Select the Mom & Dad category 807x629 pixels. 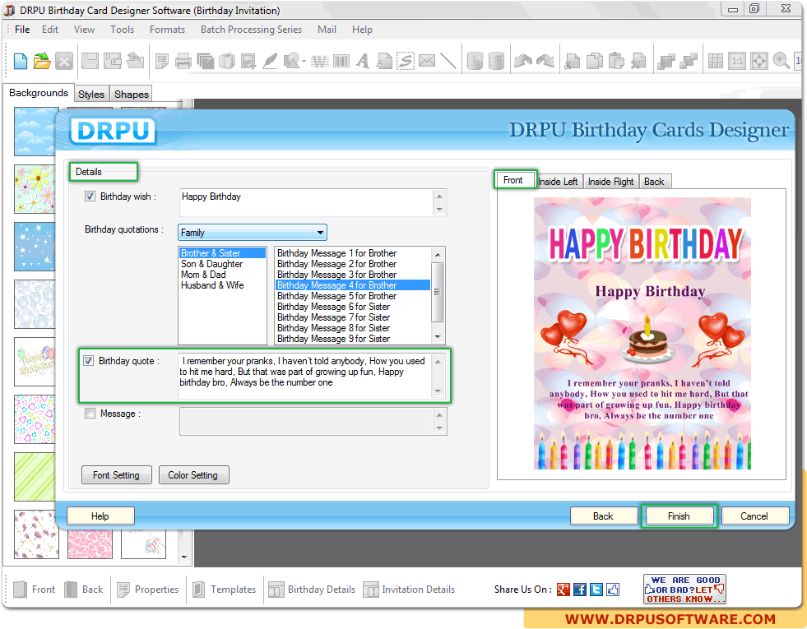pyautogui.click(x=203, y=275)
